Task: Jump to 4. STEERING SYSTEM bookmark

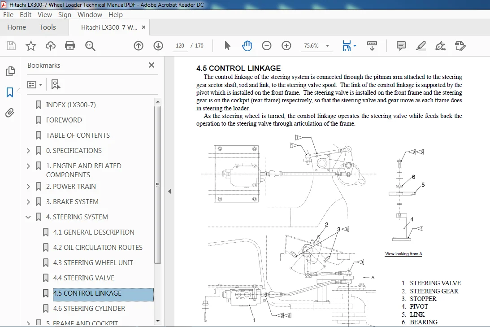Action: (x=77, y=217)
